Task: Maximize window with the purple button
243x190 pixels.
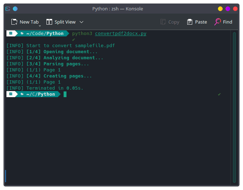Action: point(228,9)
